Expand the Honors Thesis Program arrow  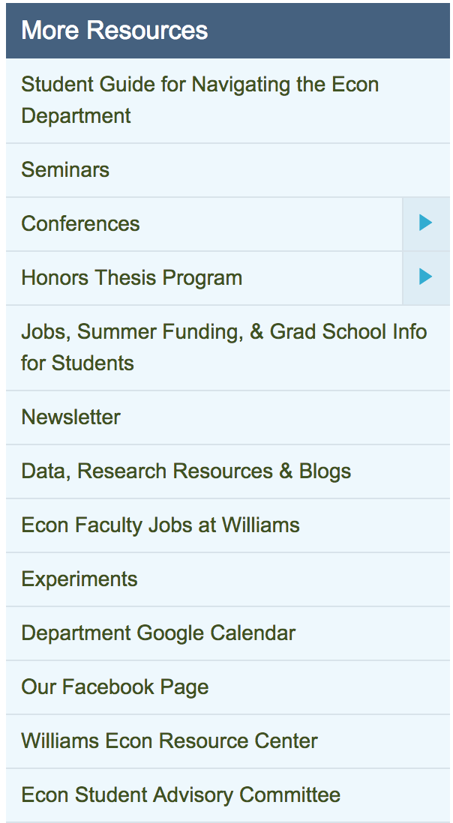(x=426, y=277)
